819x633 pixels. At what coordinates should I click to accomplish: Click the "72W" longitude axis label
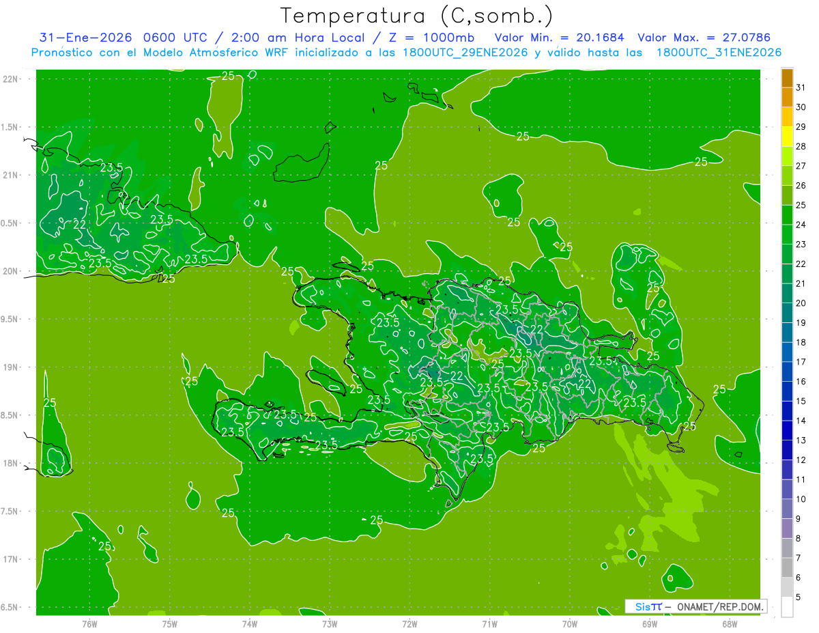click(x=409, y=623)
